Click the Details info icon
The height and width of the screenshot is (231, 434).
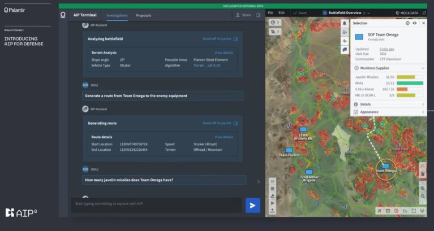click(x=356, y=104)
